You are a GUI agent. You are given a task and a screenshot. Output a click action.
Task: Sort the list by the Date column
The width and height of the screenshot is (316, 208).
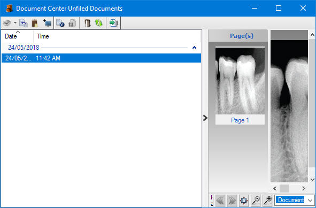pos(17,36)
